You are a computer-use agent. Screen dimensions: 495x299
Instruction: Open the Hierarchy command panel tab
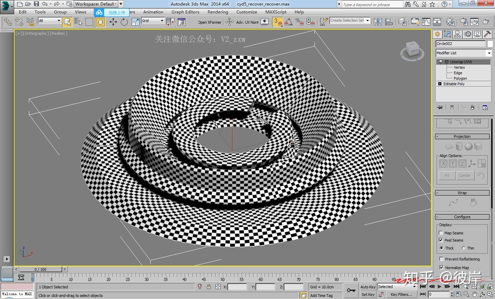457,34
